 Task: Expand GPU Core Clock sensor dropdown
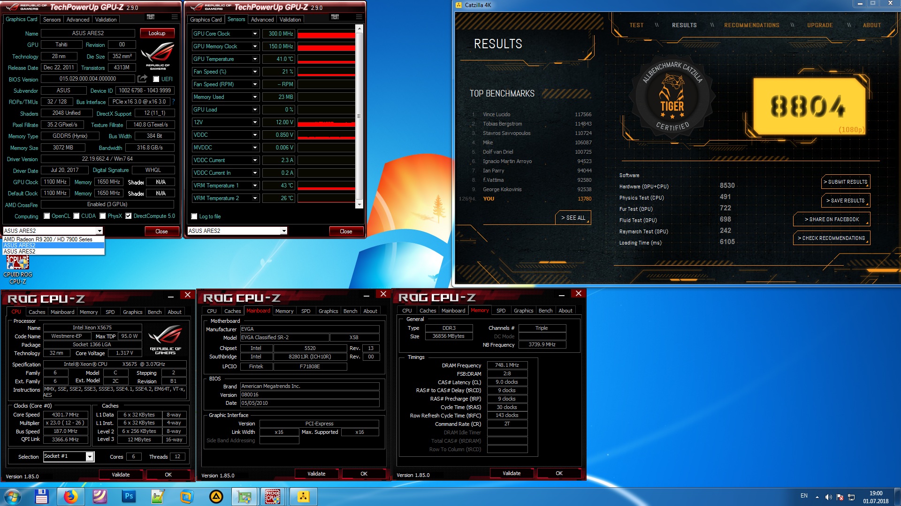click(255, 34)
